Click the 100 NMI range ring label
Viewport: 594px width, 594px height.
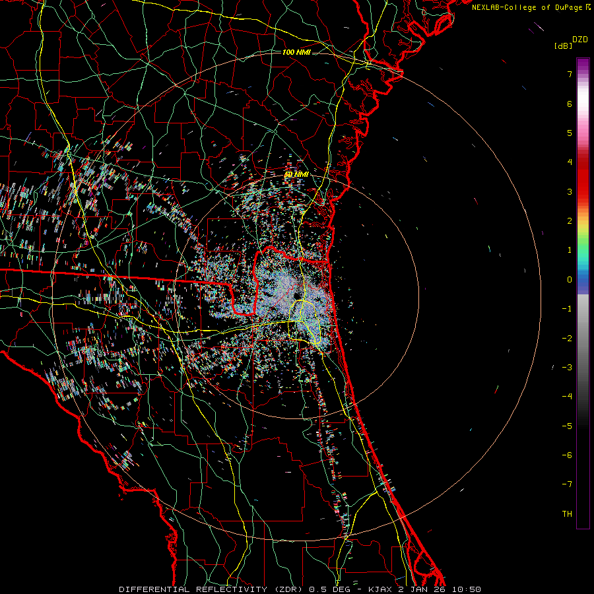pos(296,52)
